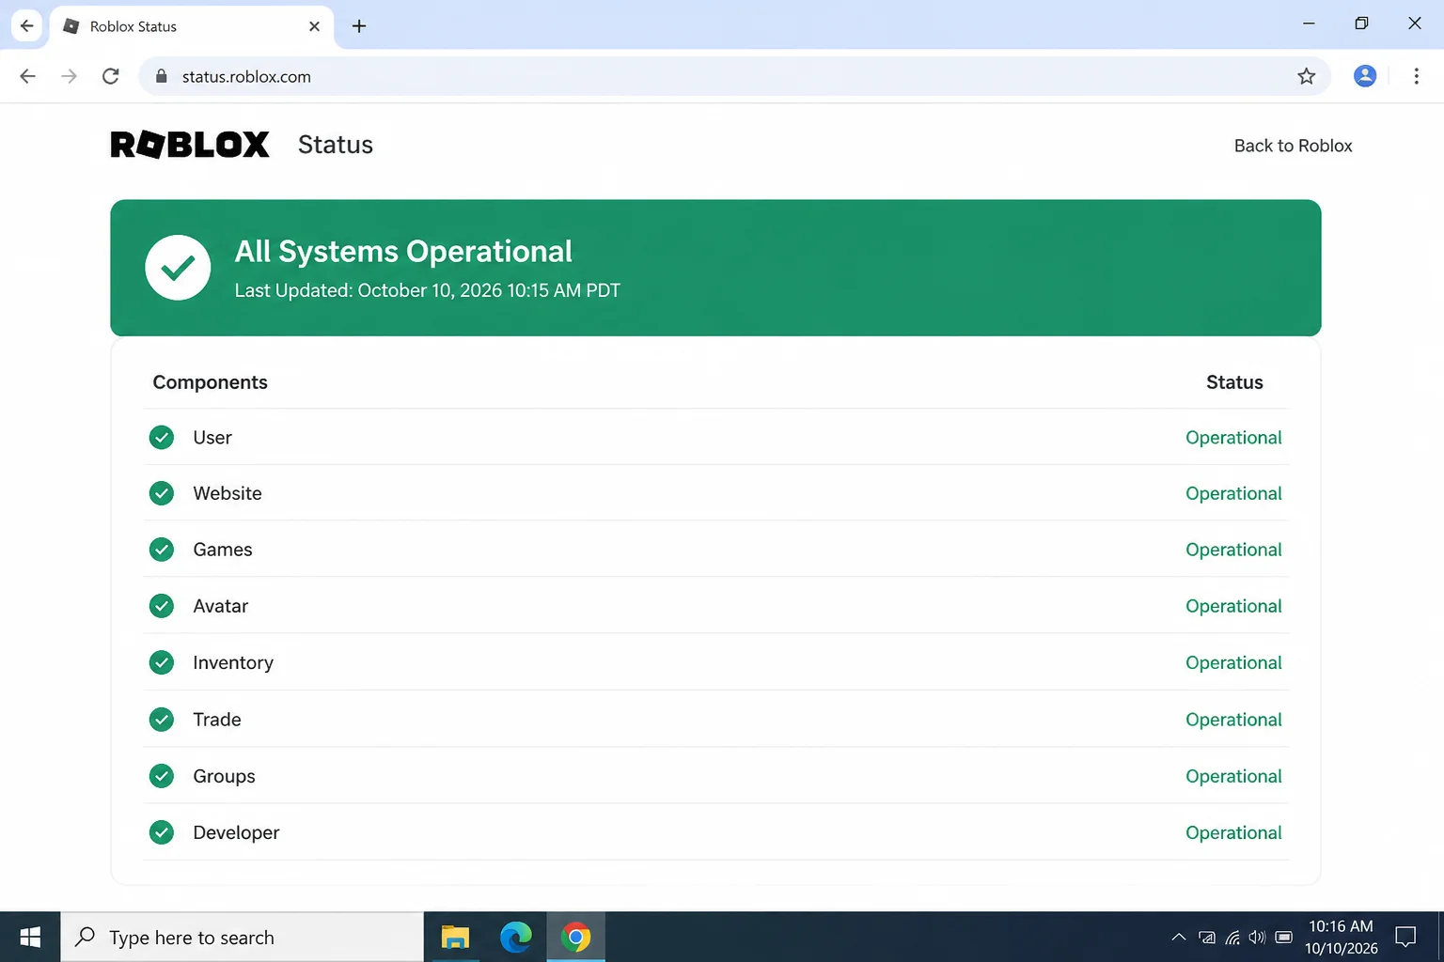
Task: Open network settings from the tray Wi-Fi icon
Action: coord(1232,937)
